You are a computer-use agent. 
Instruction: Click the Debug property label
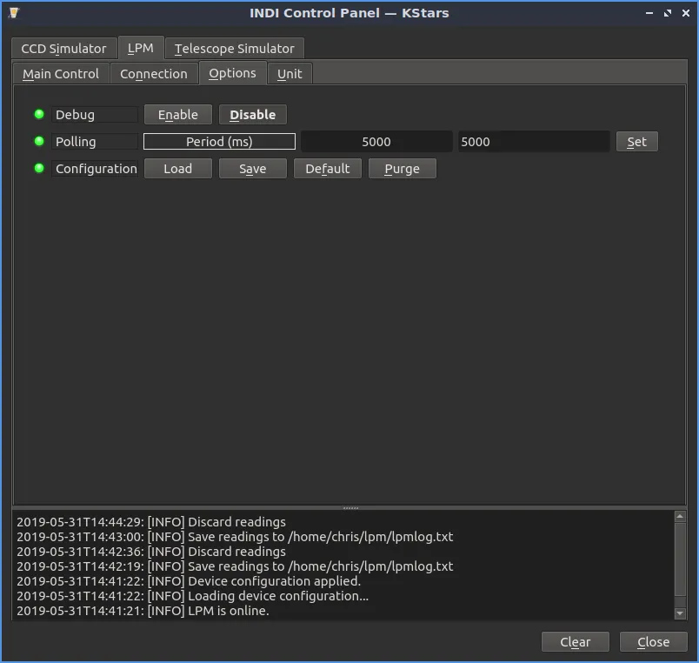(95, 115)
